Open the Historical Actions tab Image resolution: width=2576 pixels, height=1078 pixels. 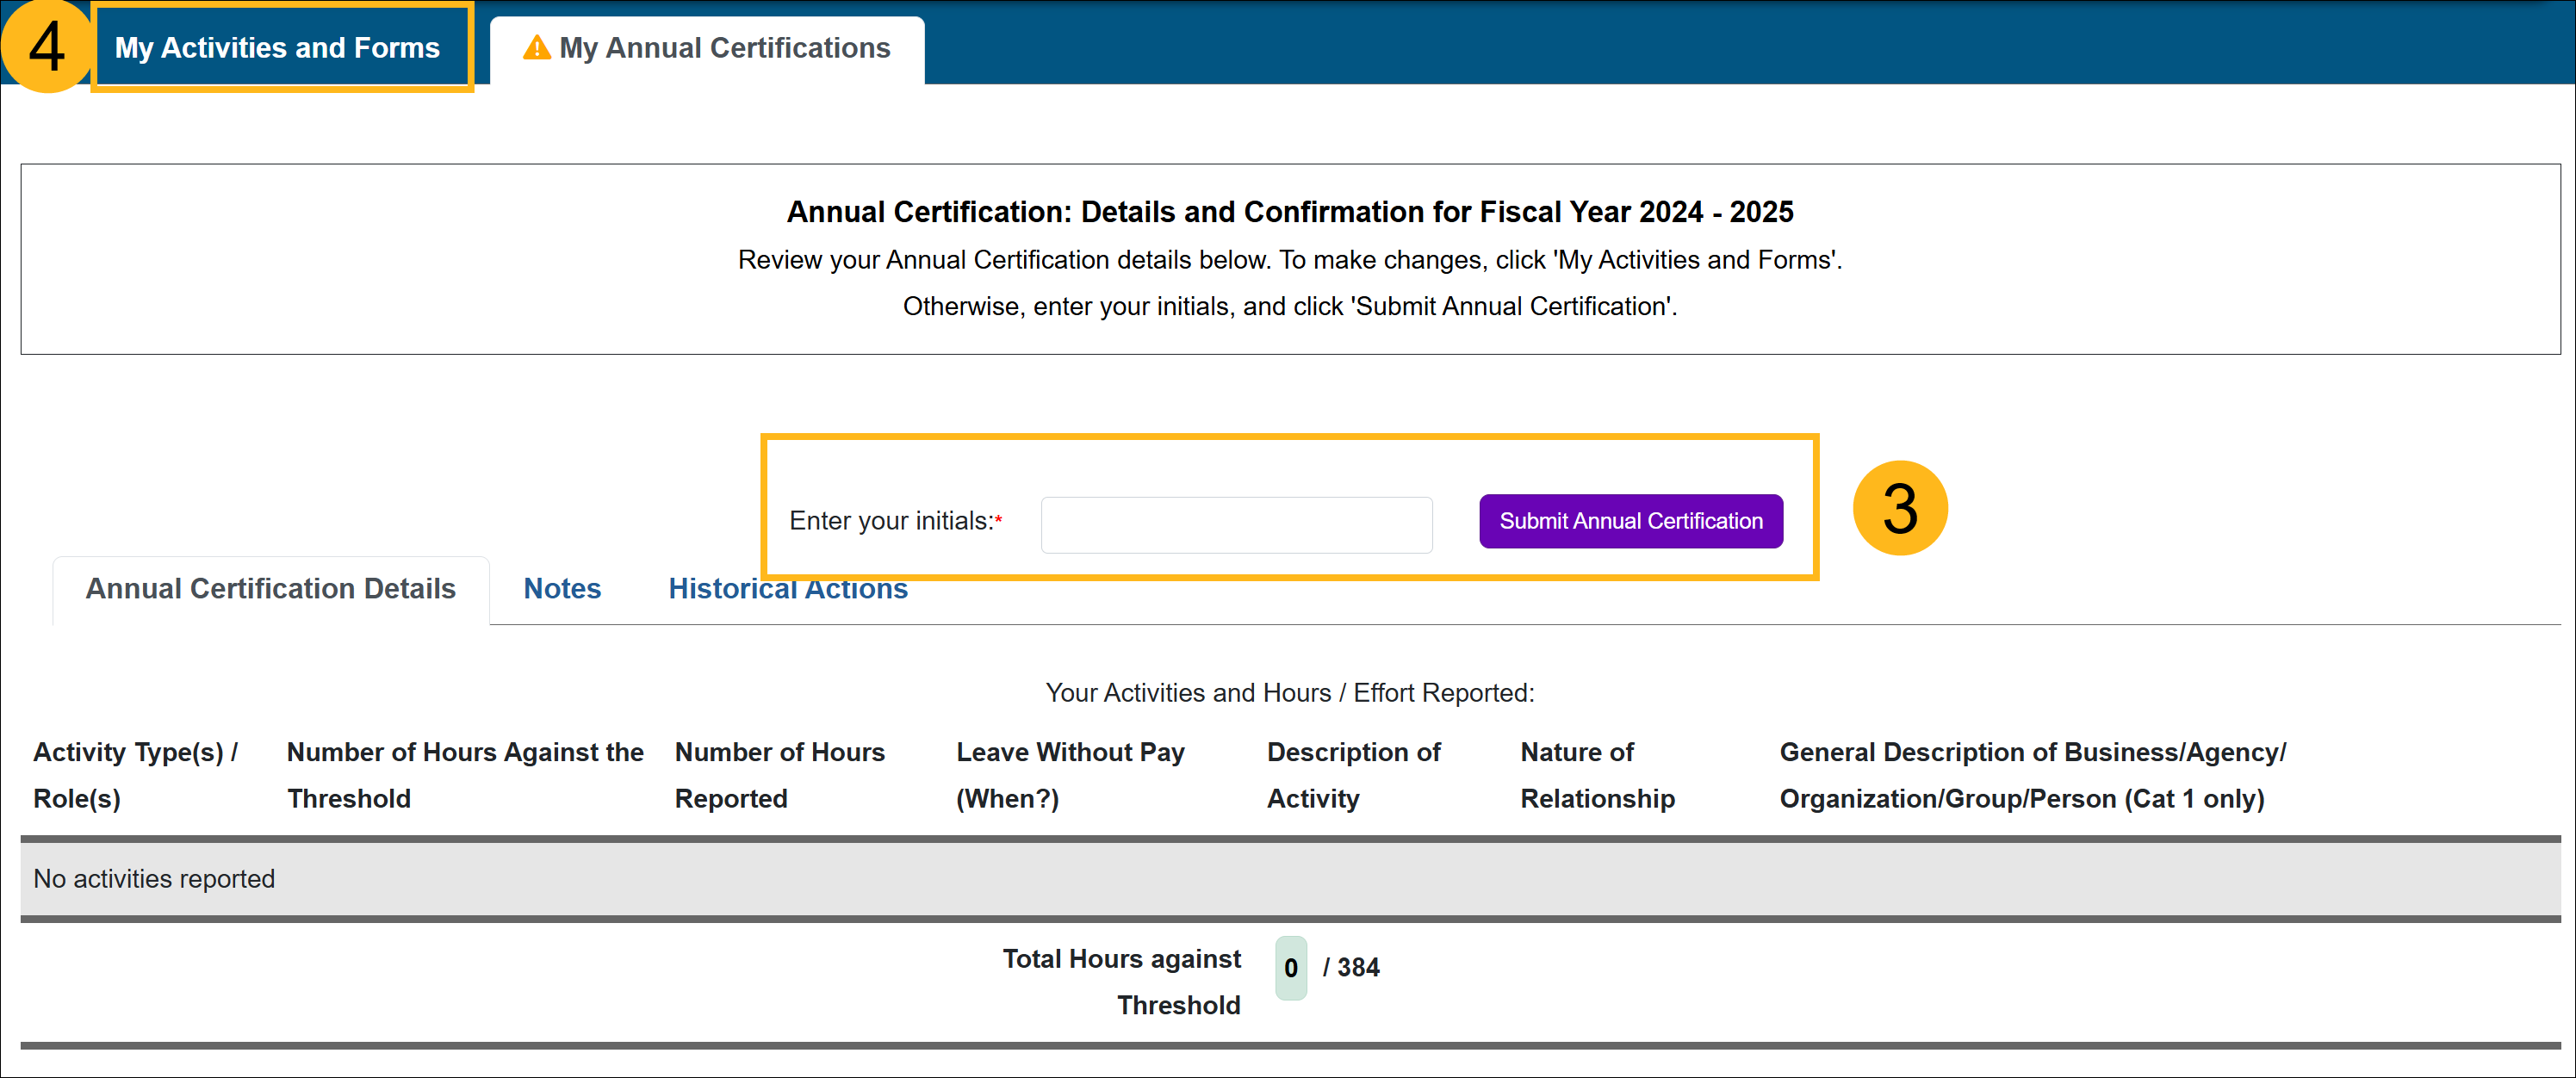[x=787, y=590]
